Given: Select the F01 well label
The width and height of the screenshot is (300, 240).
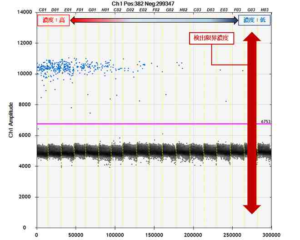Looking at the screenshot, I should pos(80,10).
